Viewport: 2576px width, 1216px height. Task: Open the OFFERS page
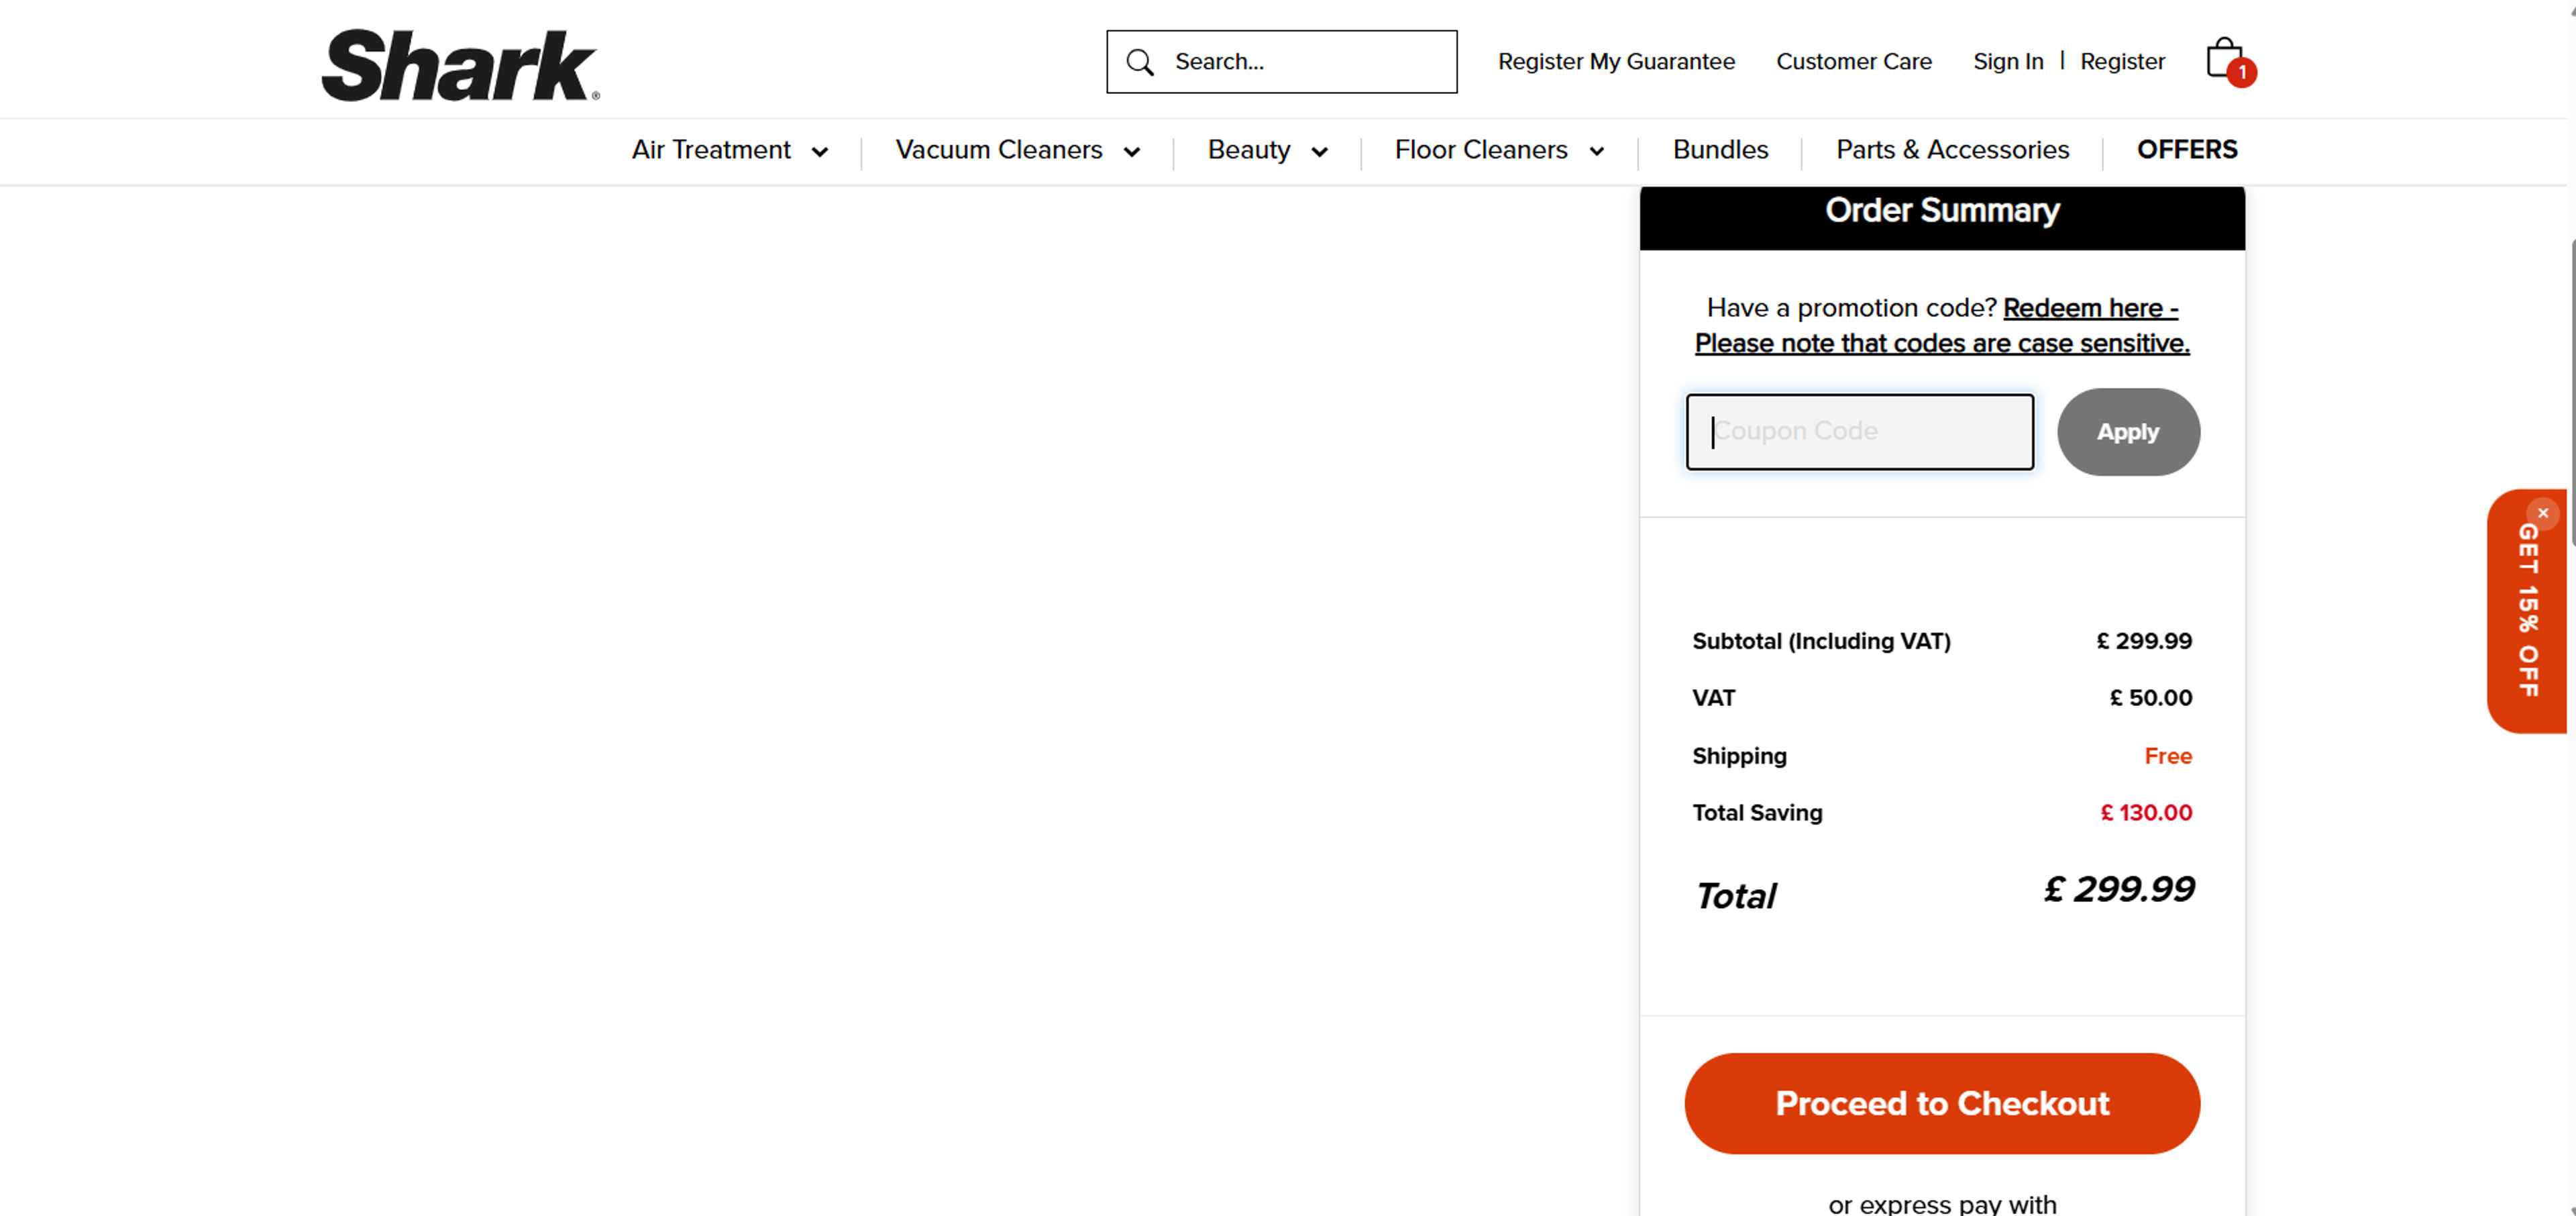tap(2187, 150)
